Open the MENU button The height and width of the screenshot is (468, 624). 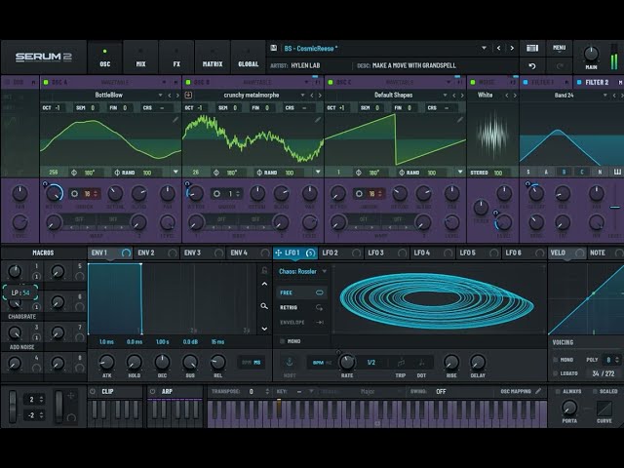[559, 48]
